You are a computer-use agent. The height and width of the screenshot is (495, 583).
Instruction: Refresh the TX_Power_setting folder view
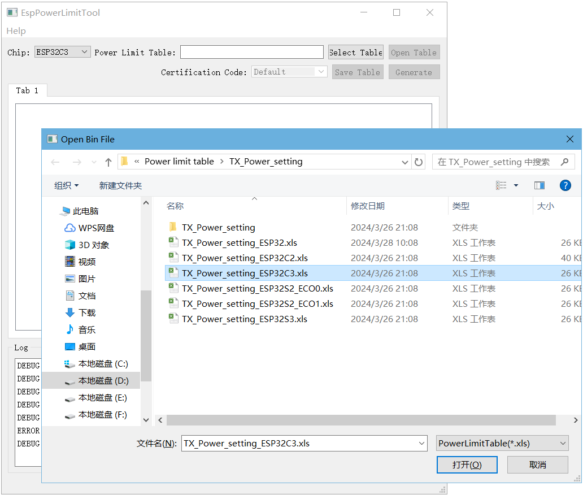[418, 162]
